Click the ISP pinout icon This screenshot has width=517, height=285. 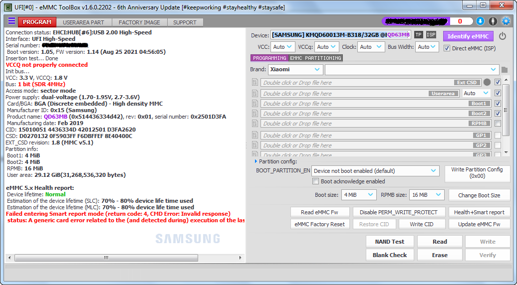coord(431,35)
